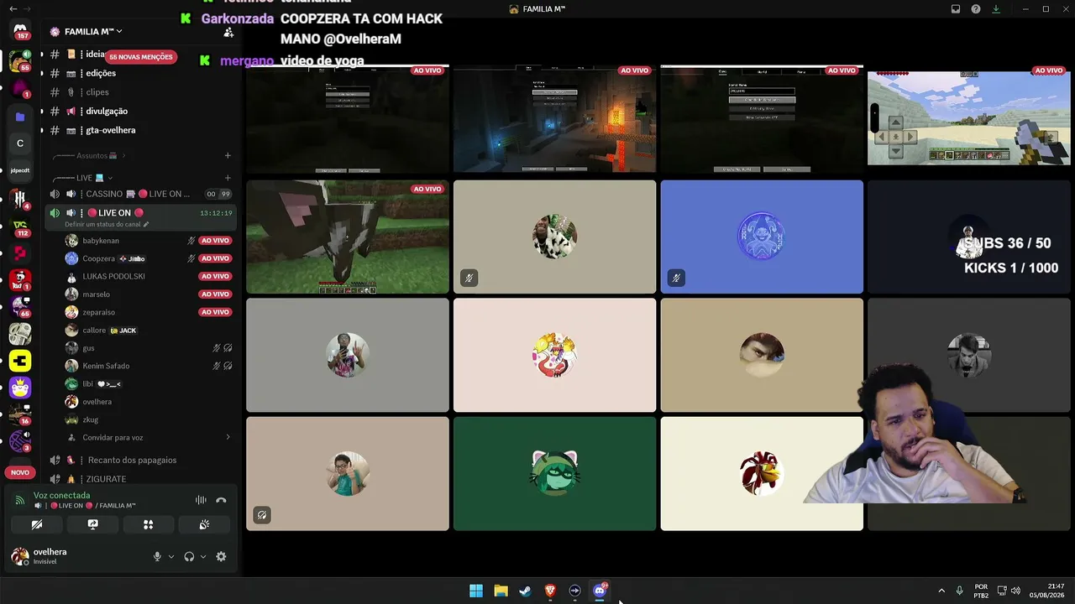
Task: Expand the Convidar para voz arrow
Action: click(x=228, y=437)
